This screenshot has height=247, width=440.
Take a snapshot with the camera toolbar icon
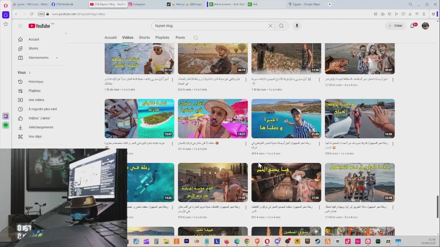pos(383,14)
